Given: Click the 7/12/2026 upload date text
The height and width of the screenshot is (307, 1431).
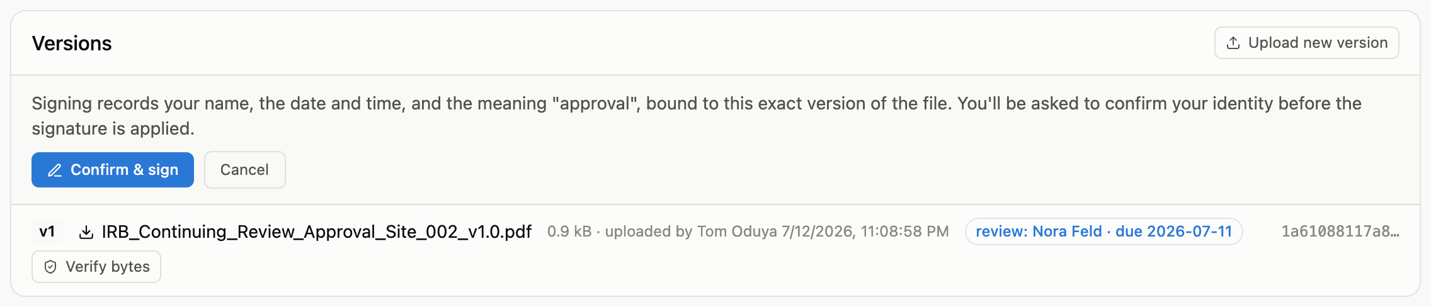Looking at the screenshot, I should coord(818,232).
